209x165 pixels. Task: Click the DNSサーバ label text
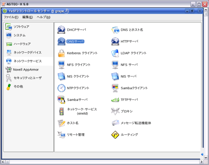tap(75, 41)
